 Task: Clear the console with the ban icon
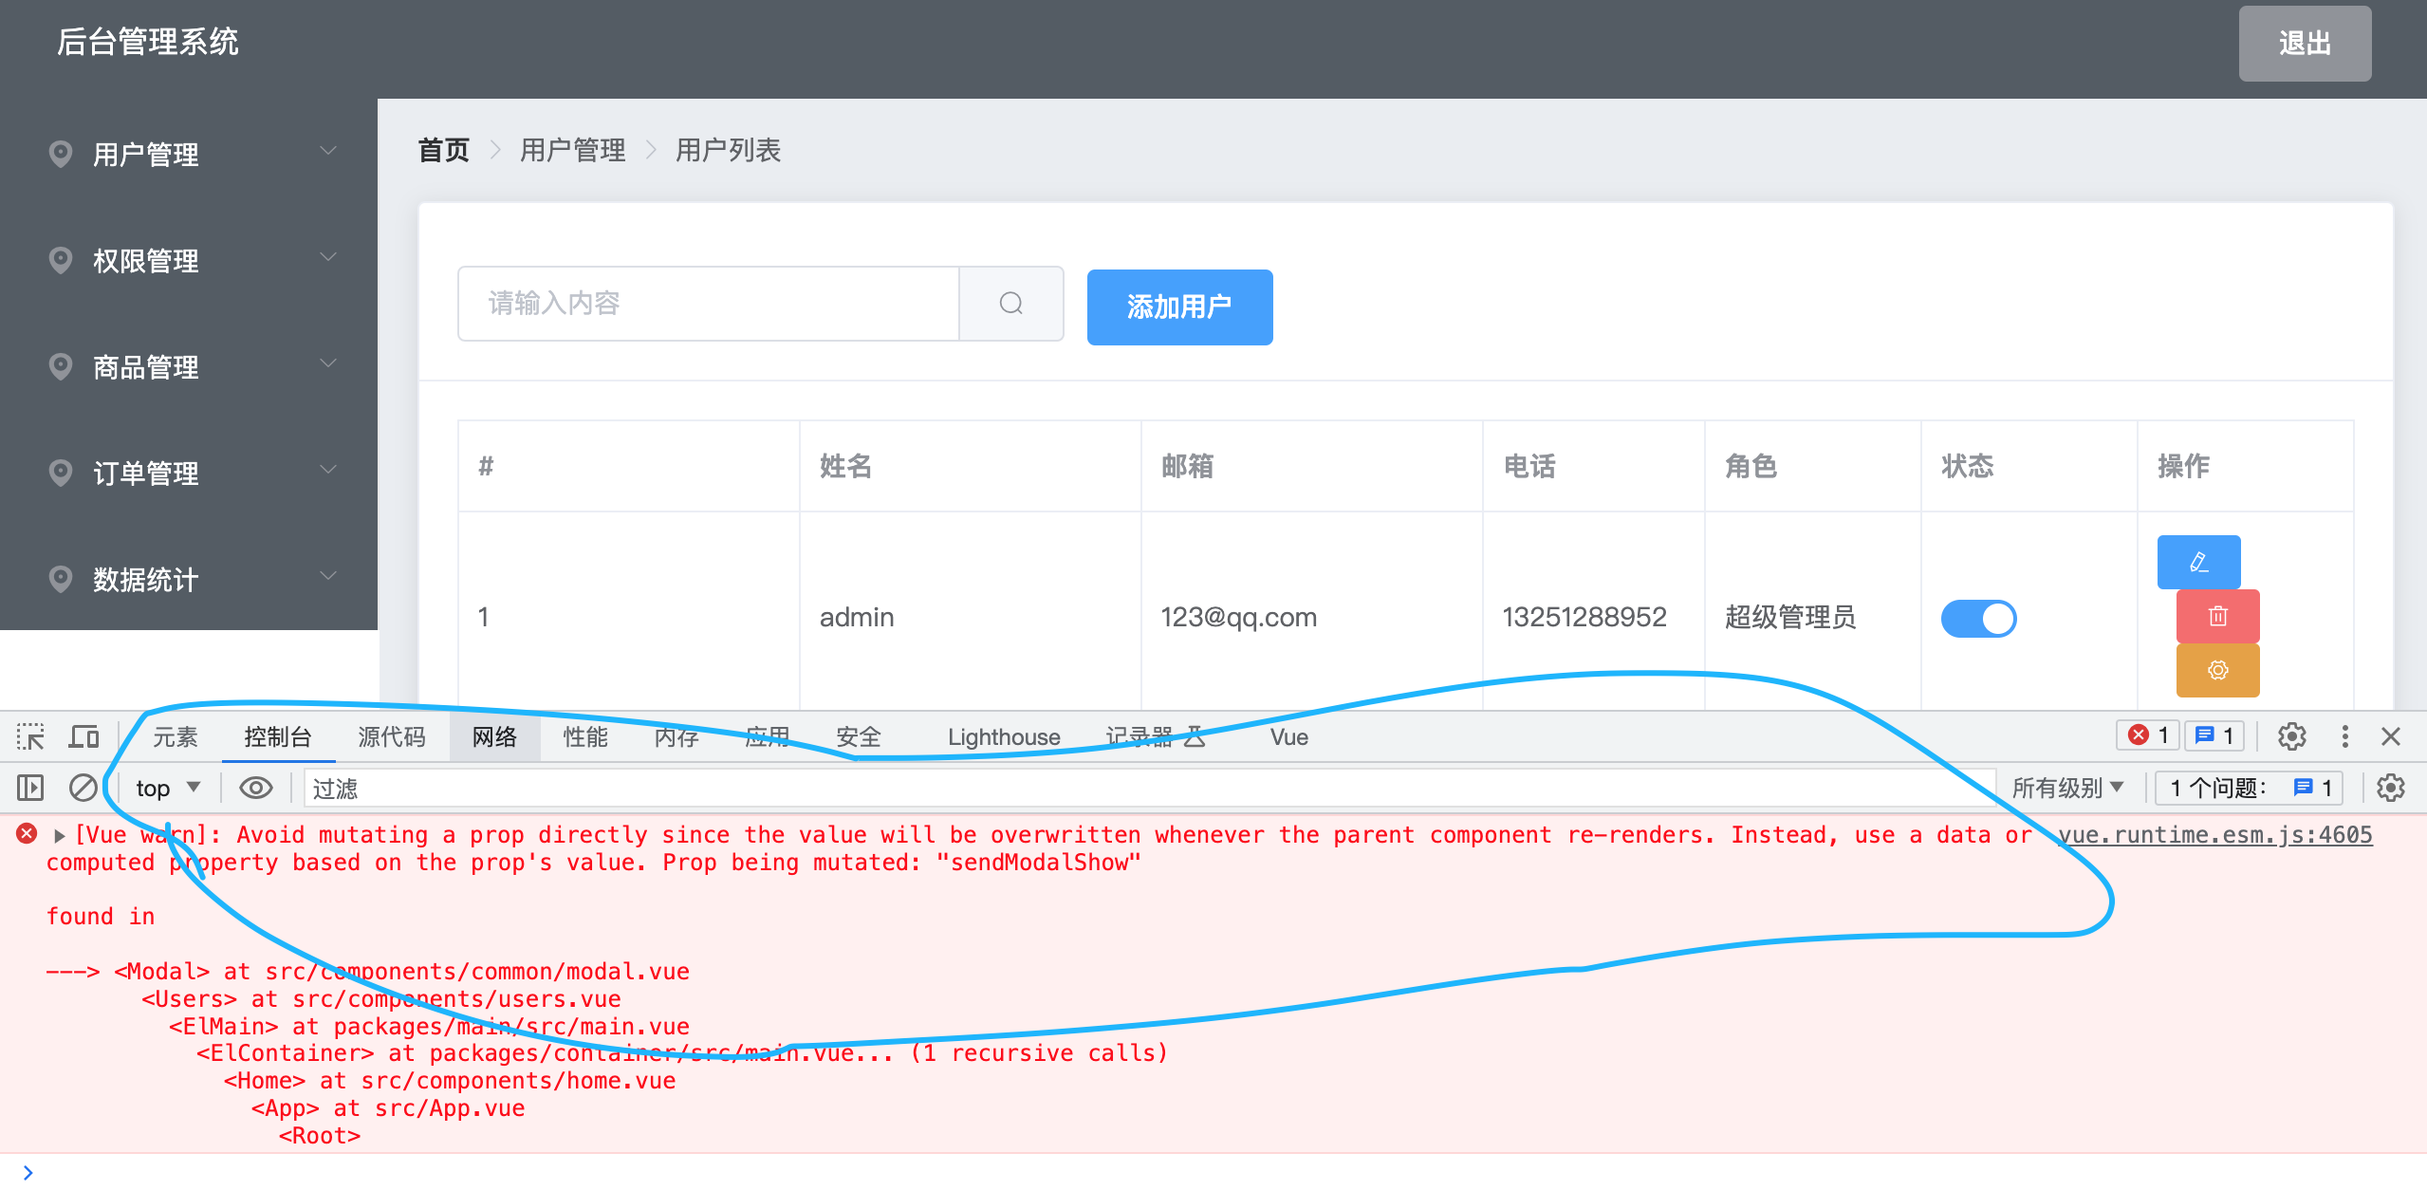pos(83,788)
